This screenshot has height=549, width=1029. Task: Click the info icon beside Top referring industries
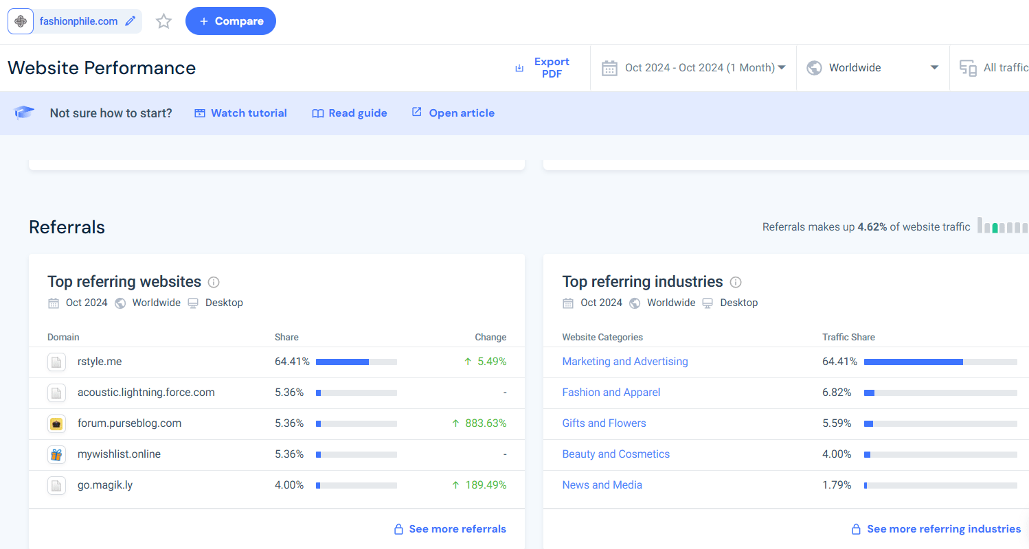[x=735, y=282]
